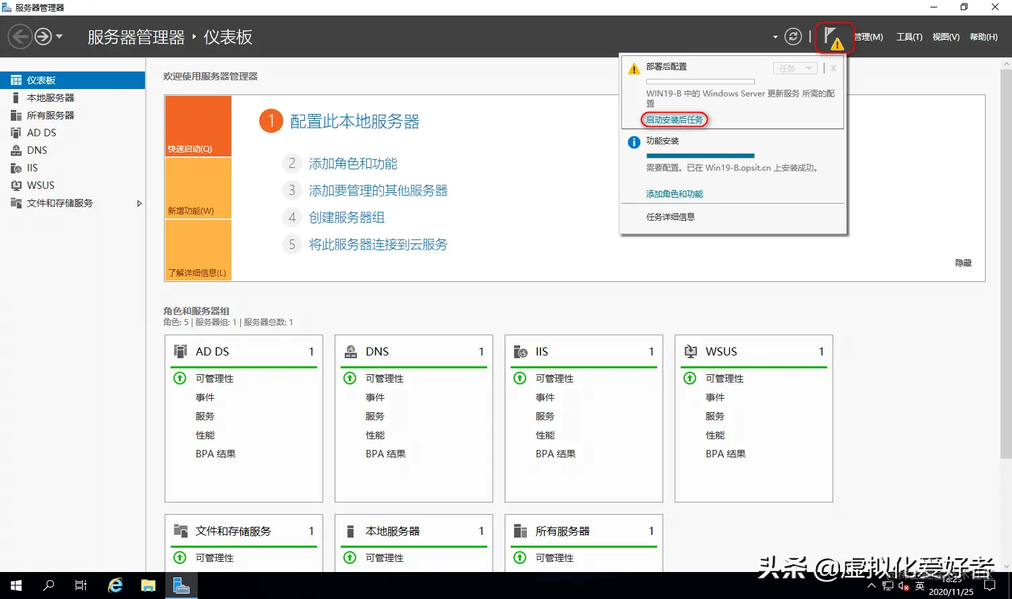Open IIS from the sidebar
Image resolution: width=1012 pixels, height=599 pixels.
32,167
